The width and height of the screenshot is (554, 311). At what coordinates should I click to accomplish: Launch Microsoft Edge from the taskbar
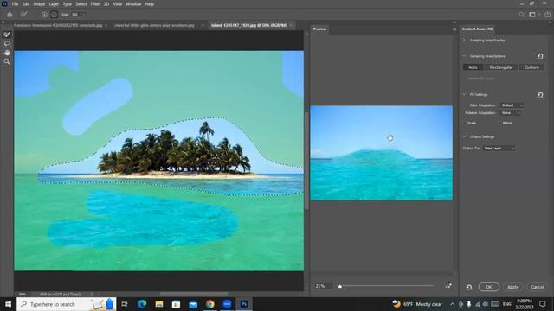142,304
